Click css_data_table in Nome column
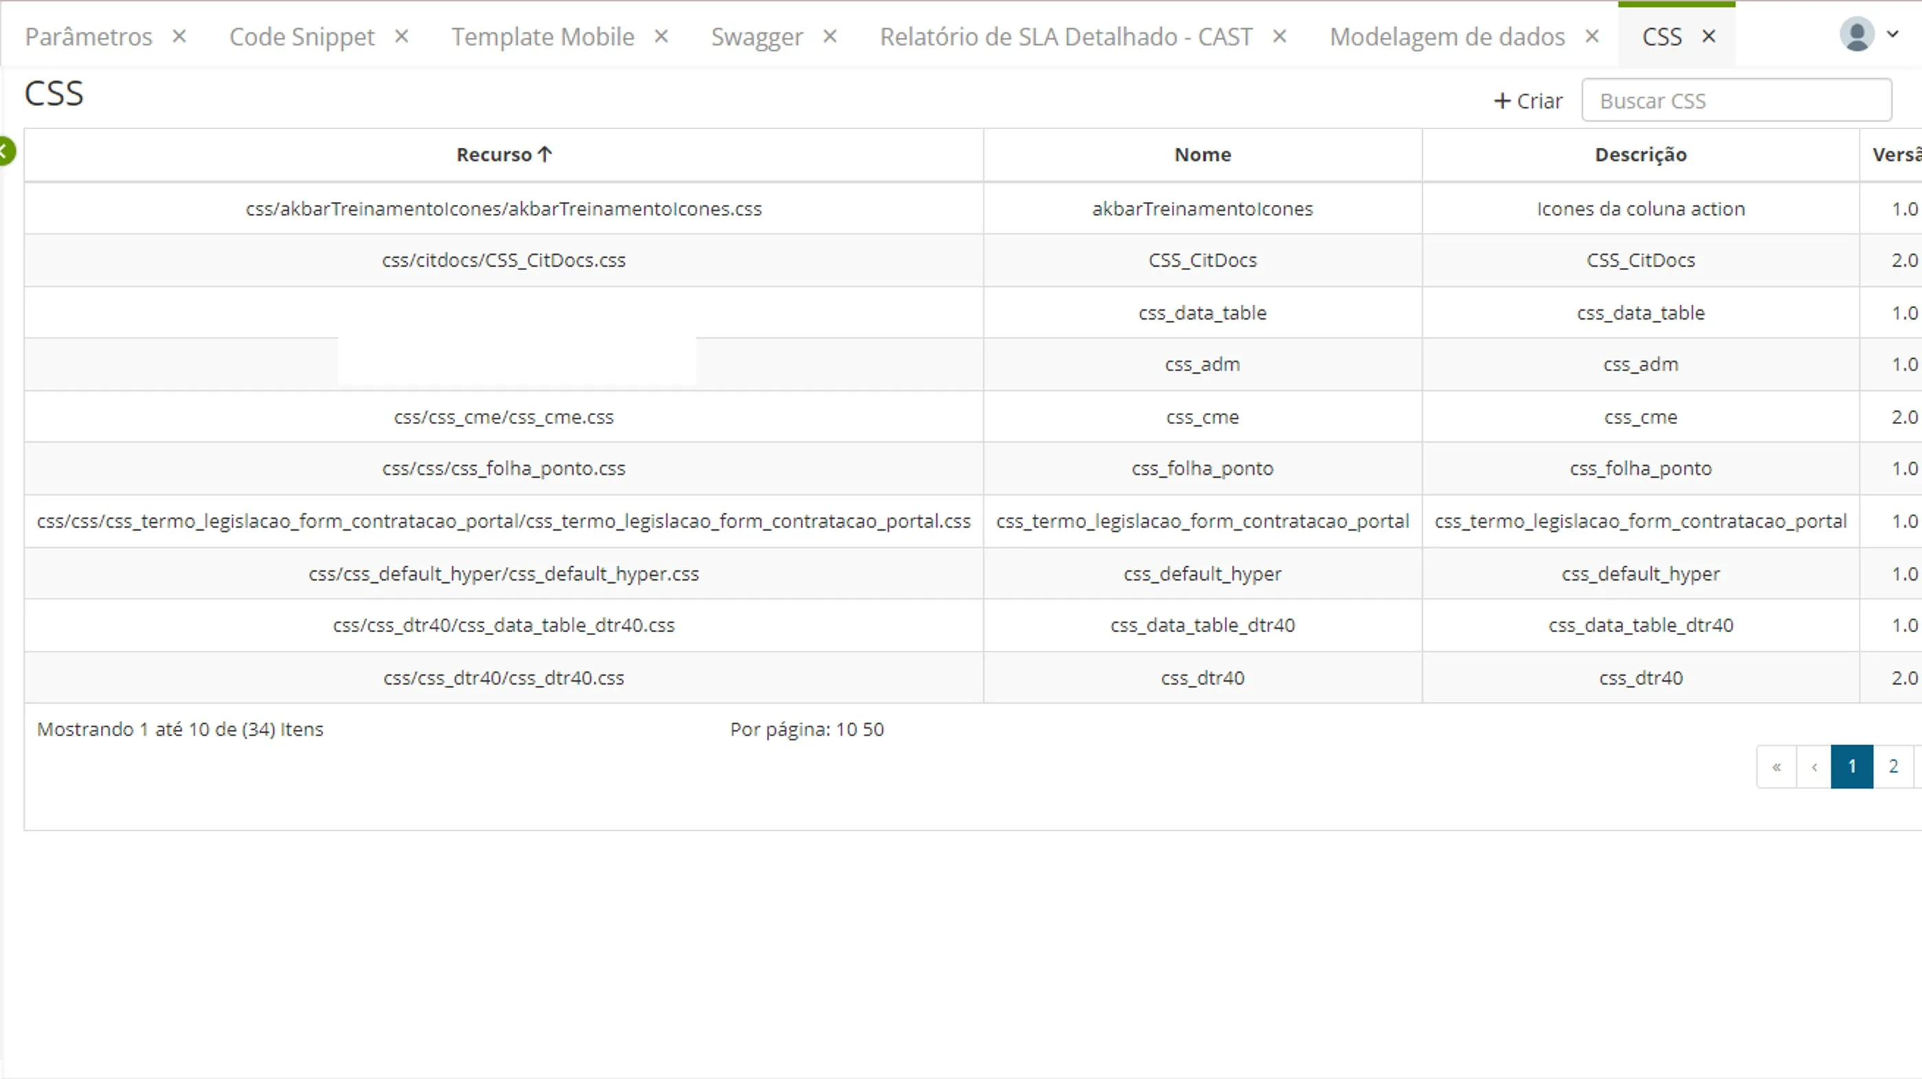Viewport: 1922px width, 1079px height. pos(1203,313)
